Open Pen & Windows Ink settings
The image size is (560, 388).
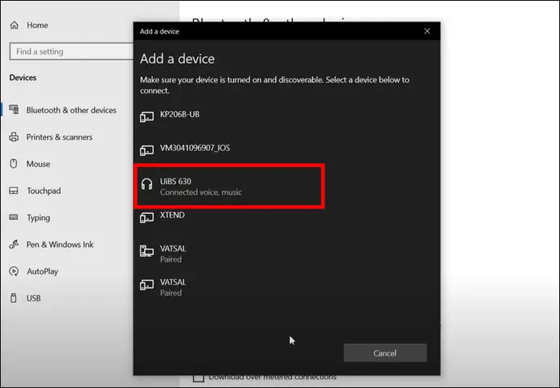click(60, 245)
